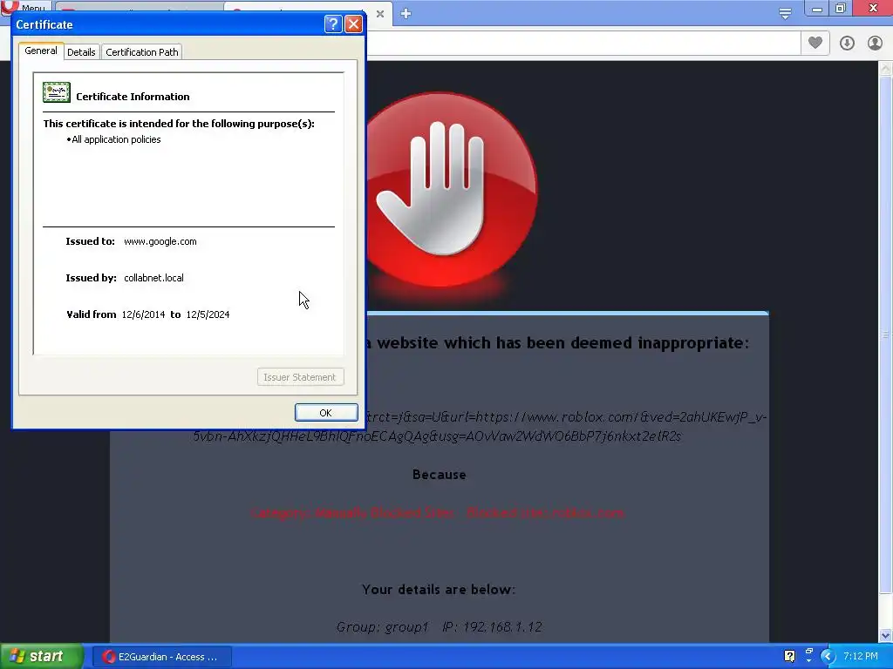Image resolution: width=893 pixels, height=669 pixels.
Task: Close the Certificate dialog with the red X
Action: pyautogui.click(x=354, y=24)
